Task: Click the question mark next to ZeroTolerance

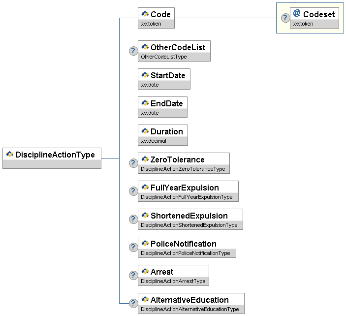Action: click(133, 163)
